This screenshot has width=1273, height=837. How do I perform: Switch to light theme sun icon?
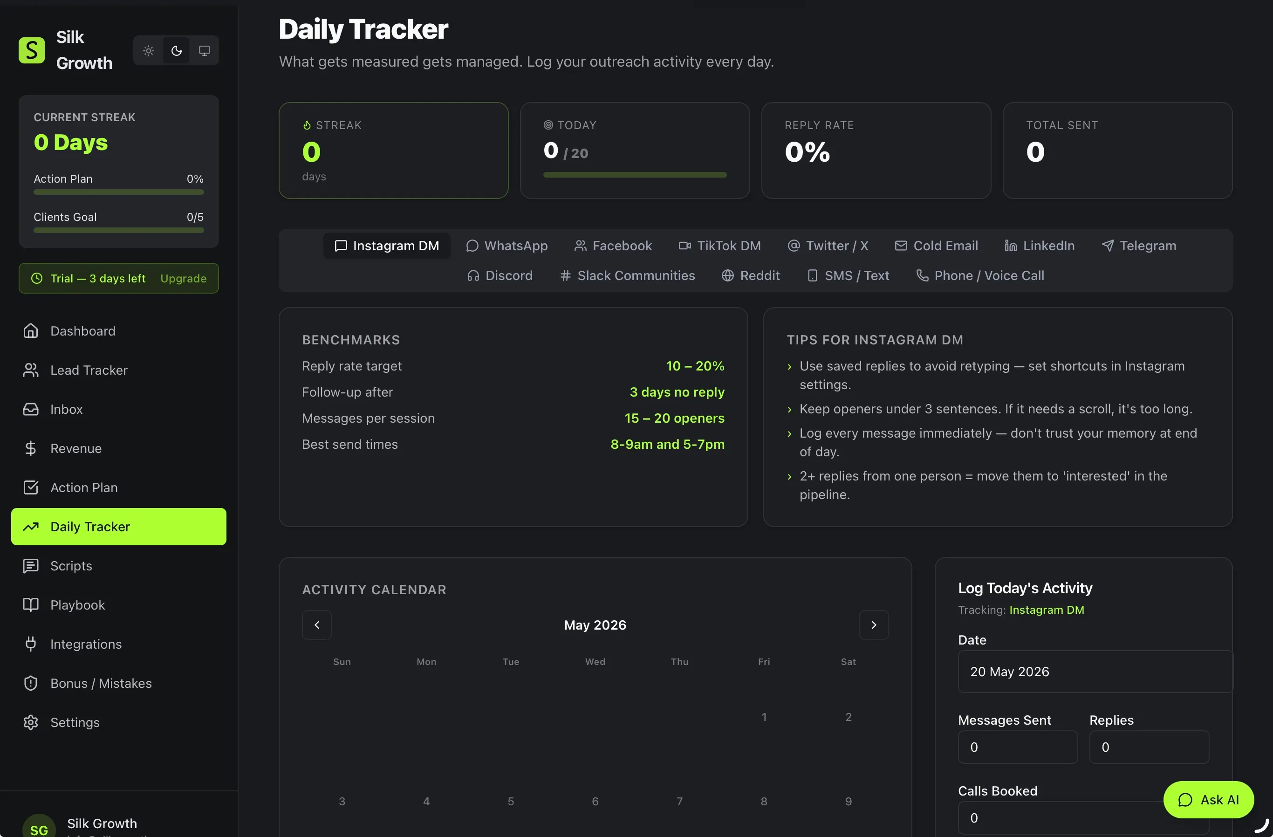click(149, 51)
